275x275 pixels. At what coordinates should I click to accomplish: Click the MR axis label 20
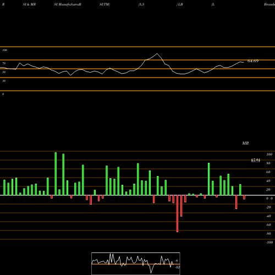tap(268, 190)
